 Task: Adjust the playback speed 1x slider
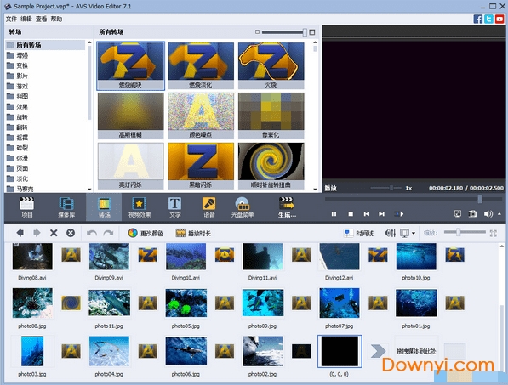point(391,188)
